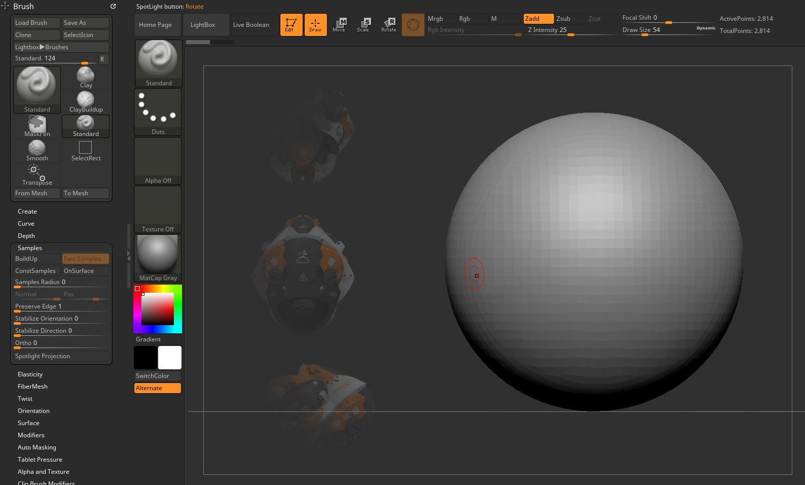Click the large Standard brush thumbnail in Brush palette
805x485 pixels.
(x=37, y=90)
